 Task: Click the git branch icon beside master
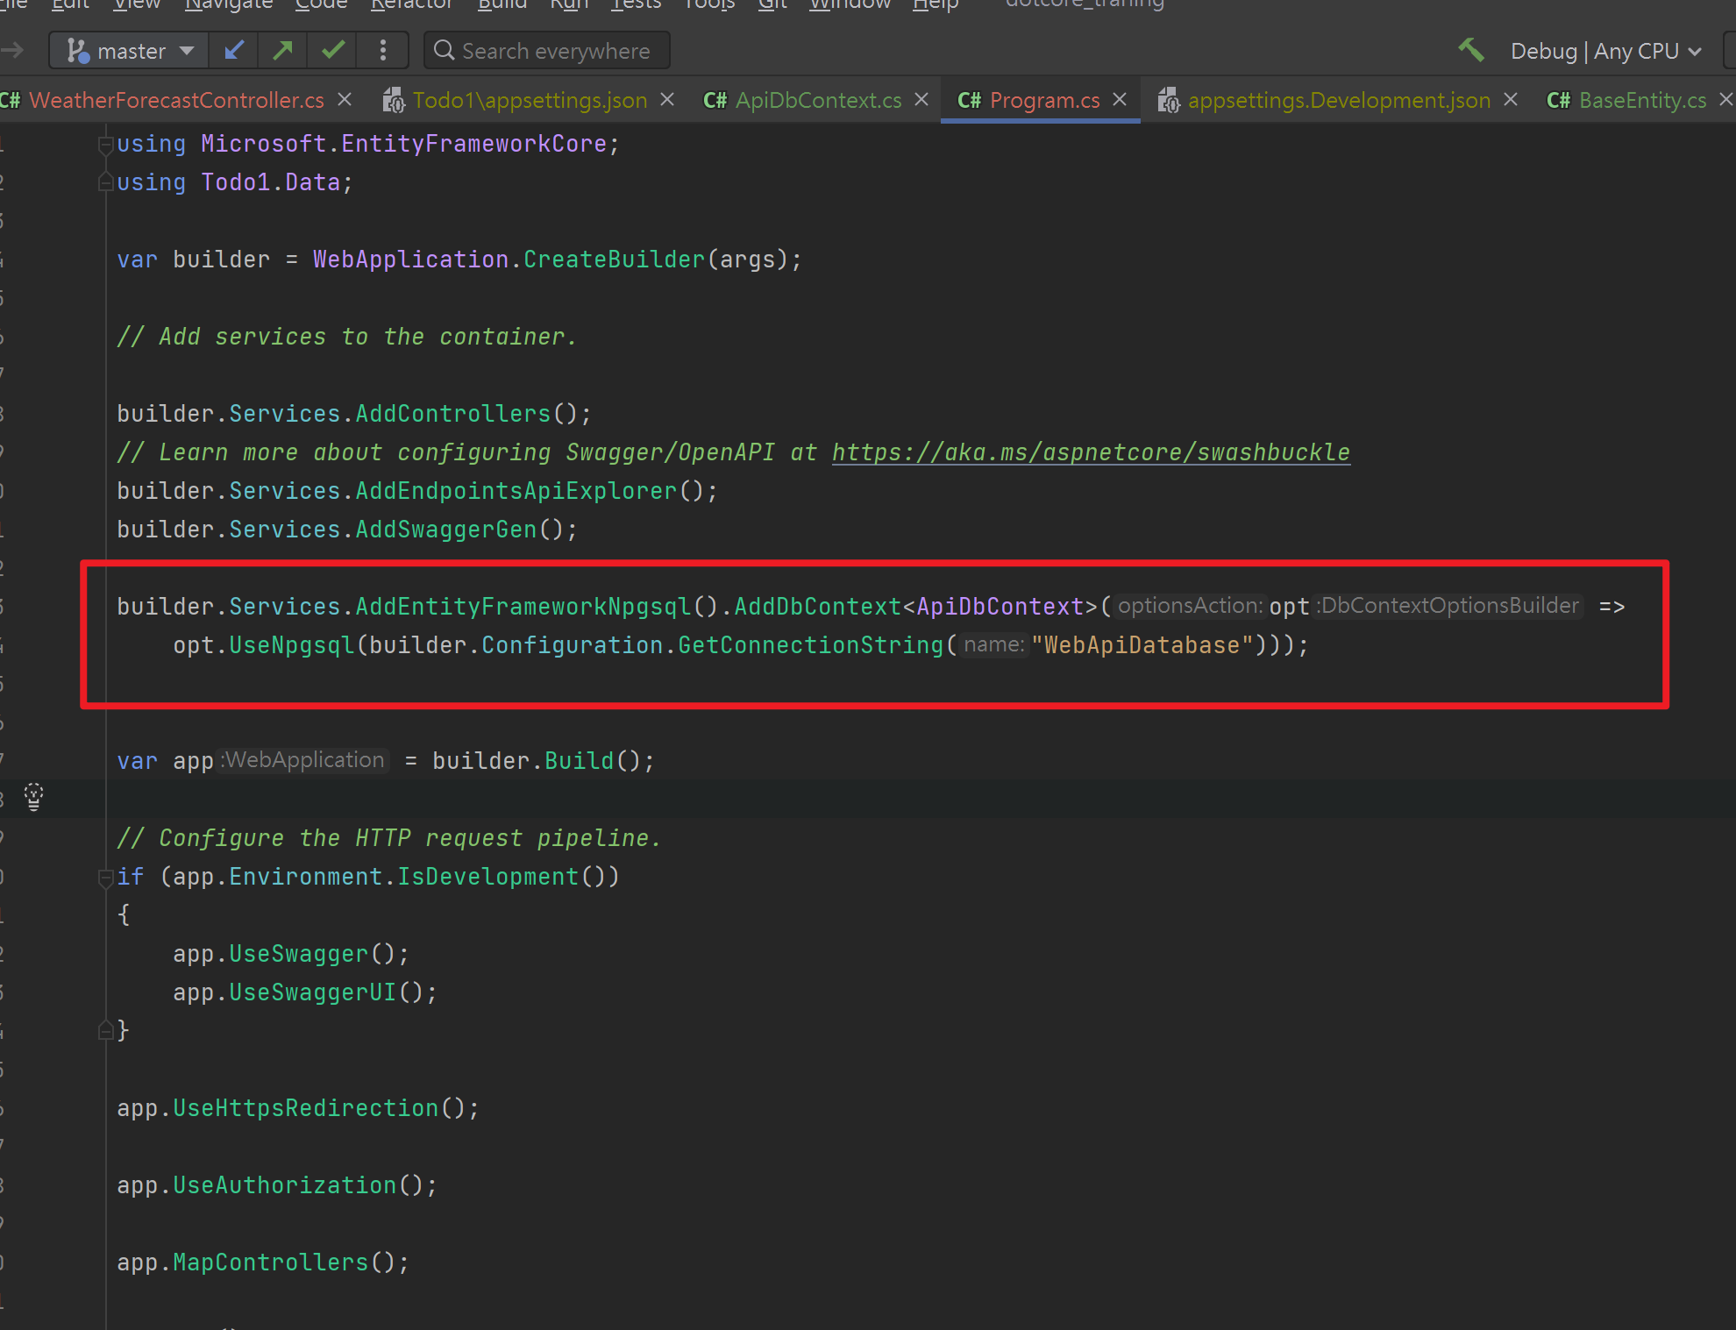click(77, 51)
